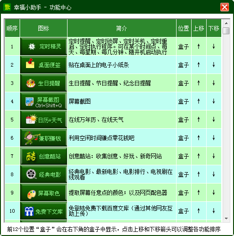Open the 创意酷站 cool sites button
The image size is (234, 236).
(x=43, y=156)
